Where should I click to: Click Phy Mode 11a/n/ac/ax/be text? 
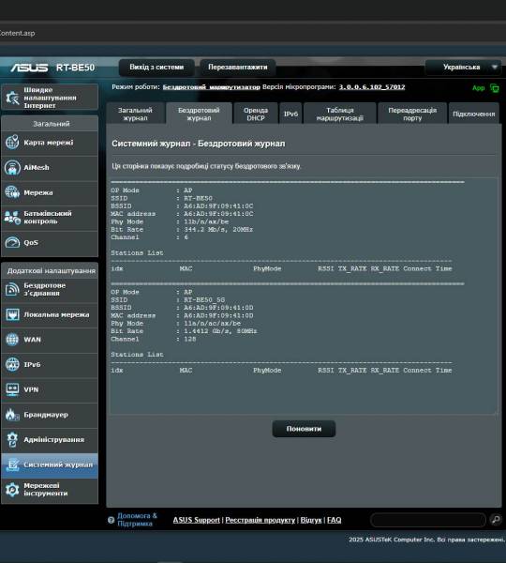click(213, 323)
